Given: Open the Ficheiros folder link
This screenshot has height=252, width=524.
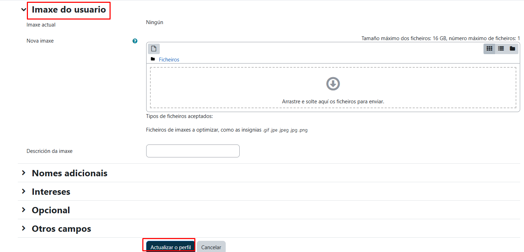Looking at the screenshot, I should (169, 60).
